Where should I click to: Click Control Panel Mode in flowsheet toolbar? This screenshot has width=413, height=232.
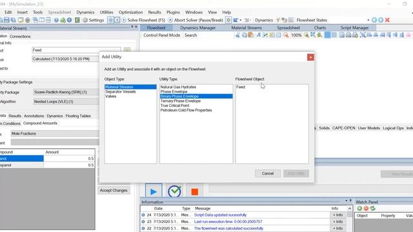(162, 35)
